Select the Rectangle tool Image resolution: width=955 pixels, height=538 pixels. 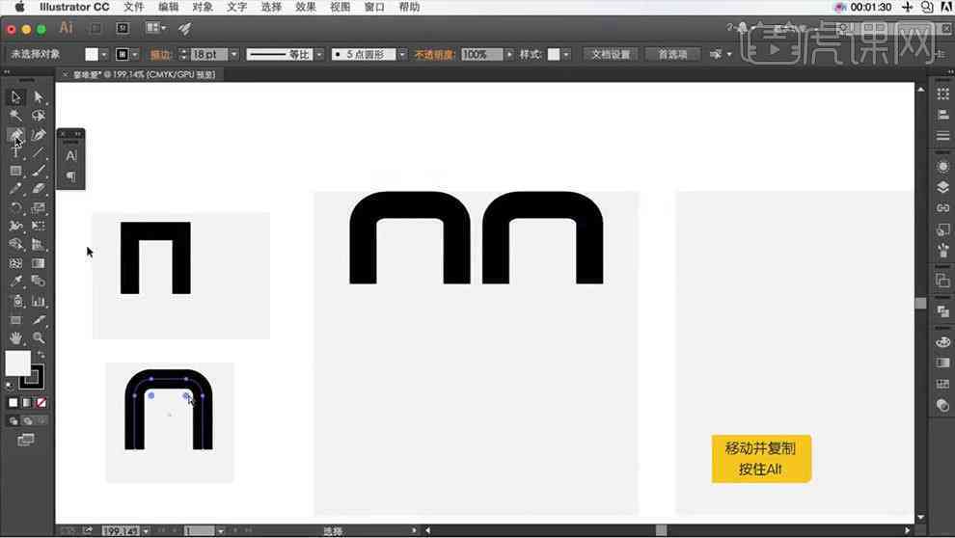[15, 171]
